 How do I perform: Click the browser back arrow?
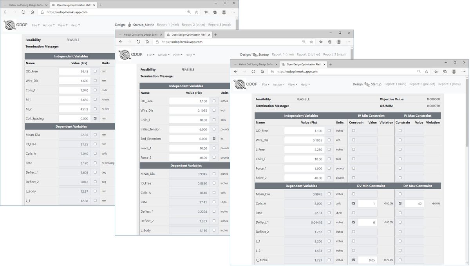pyautogui.click(x=235, y=71)
